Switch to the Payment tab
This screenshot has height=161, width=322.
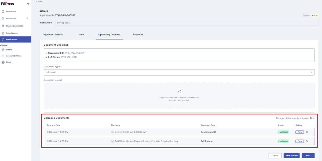(x=138, y=35)
